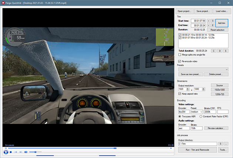Open the Tools menu button
Viewport: 233px width, 158px height.
[223, 150]
